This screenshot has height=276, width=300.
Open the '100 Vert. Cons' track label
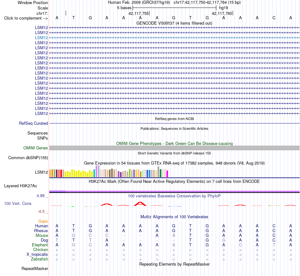(x=18, y=203)
